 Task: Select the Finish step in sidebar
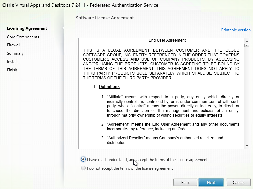12,70
